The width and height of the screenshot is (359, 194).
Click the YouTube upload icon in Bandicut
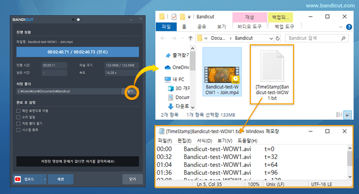coord(18,179)
